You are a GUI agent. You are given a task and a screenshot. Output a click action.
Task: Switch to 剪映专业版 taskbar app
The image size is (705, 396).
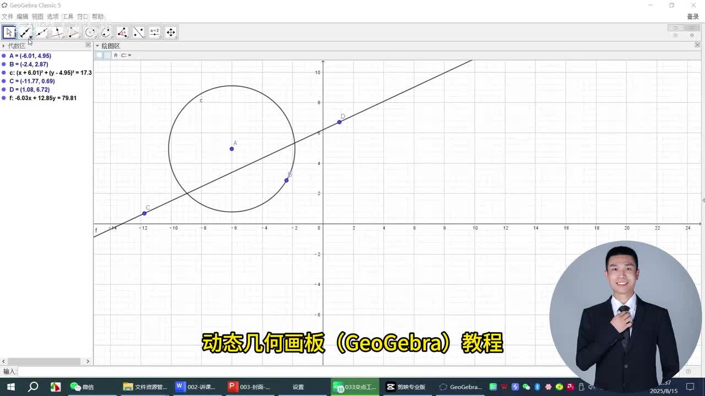click(406, 387)
